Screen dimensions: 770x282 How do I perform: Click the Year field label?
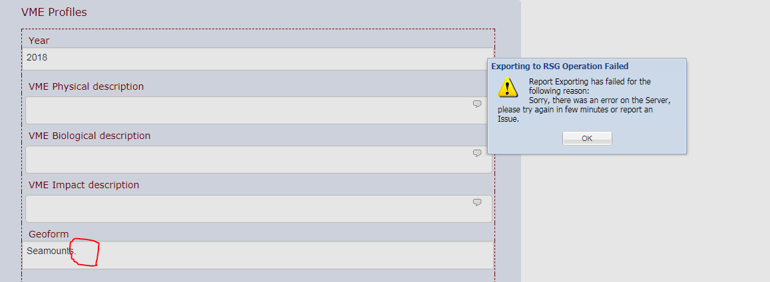click(39, 40)
